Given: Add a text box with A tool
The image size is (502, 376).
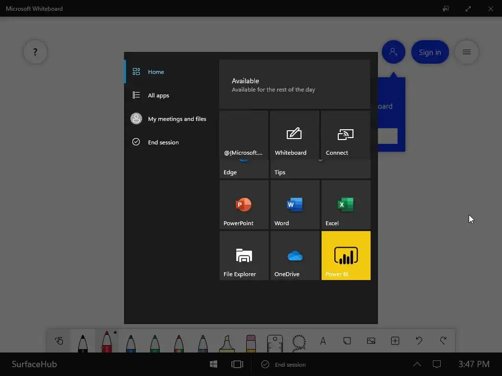Looking at the screenshot, I should coord(323,341).
